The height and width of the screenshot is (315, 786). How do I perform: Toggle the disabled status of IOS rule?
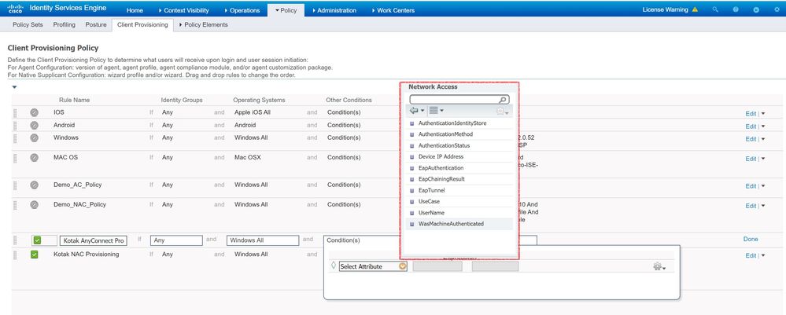click(x=34, y=112)
